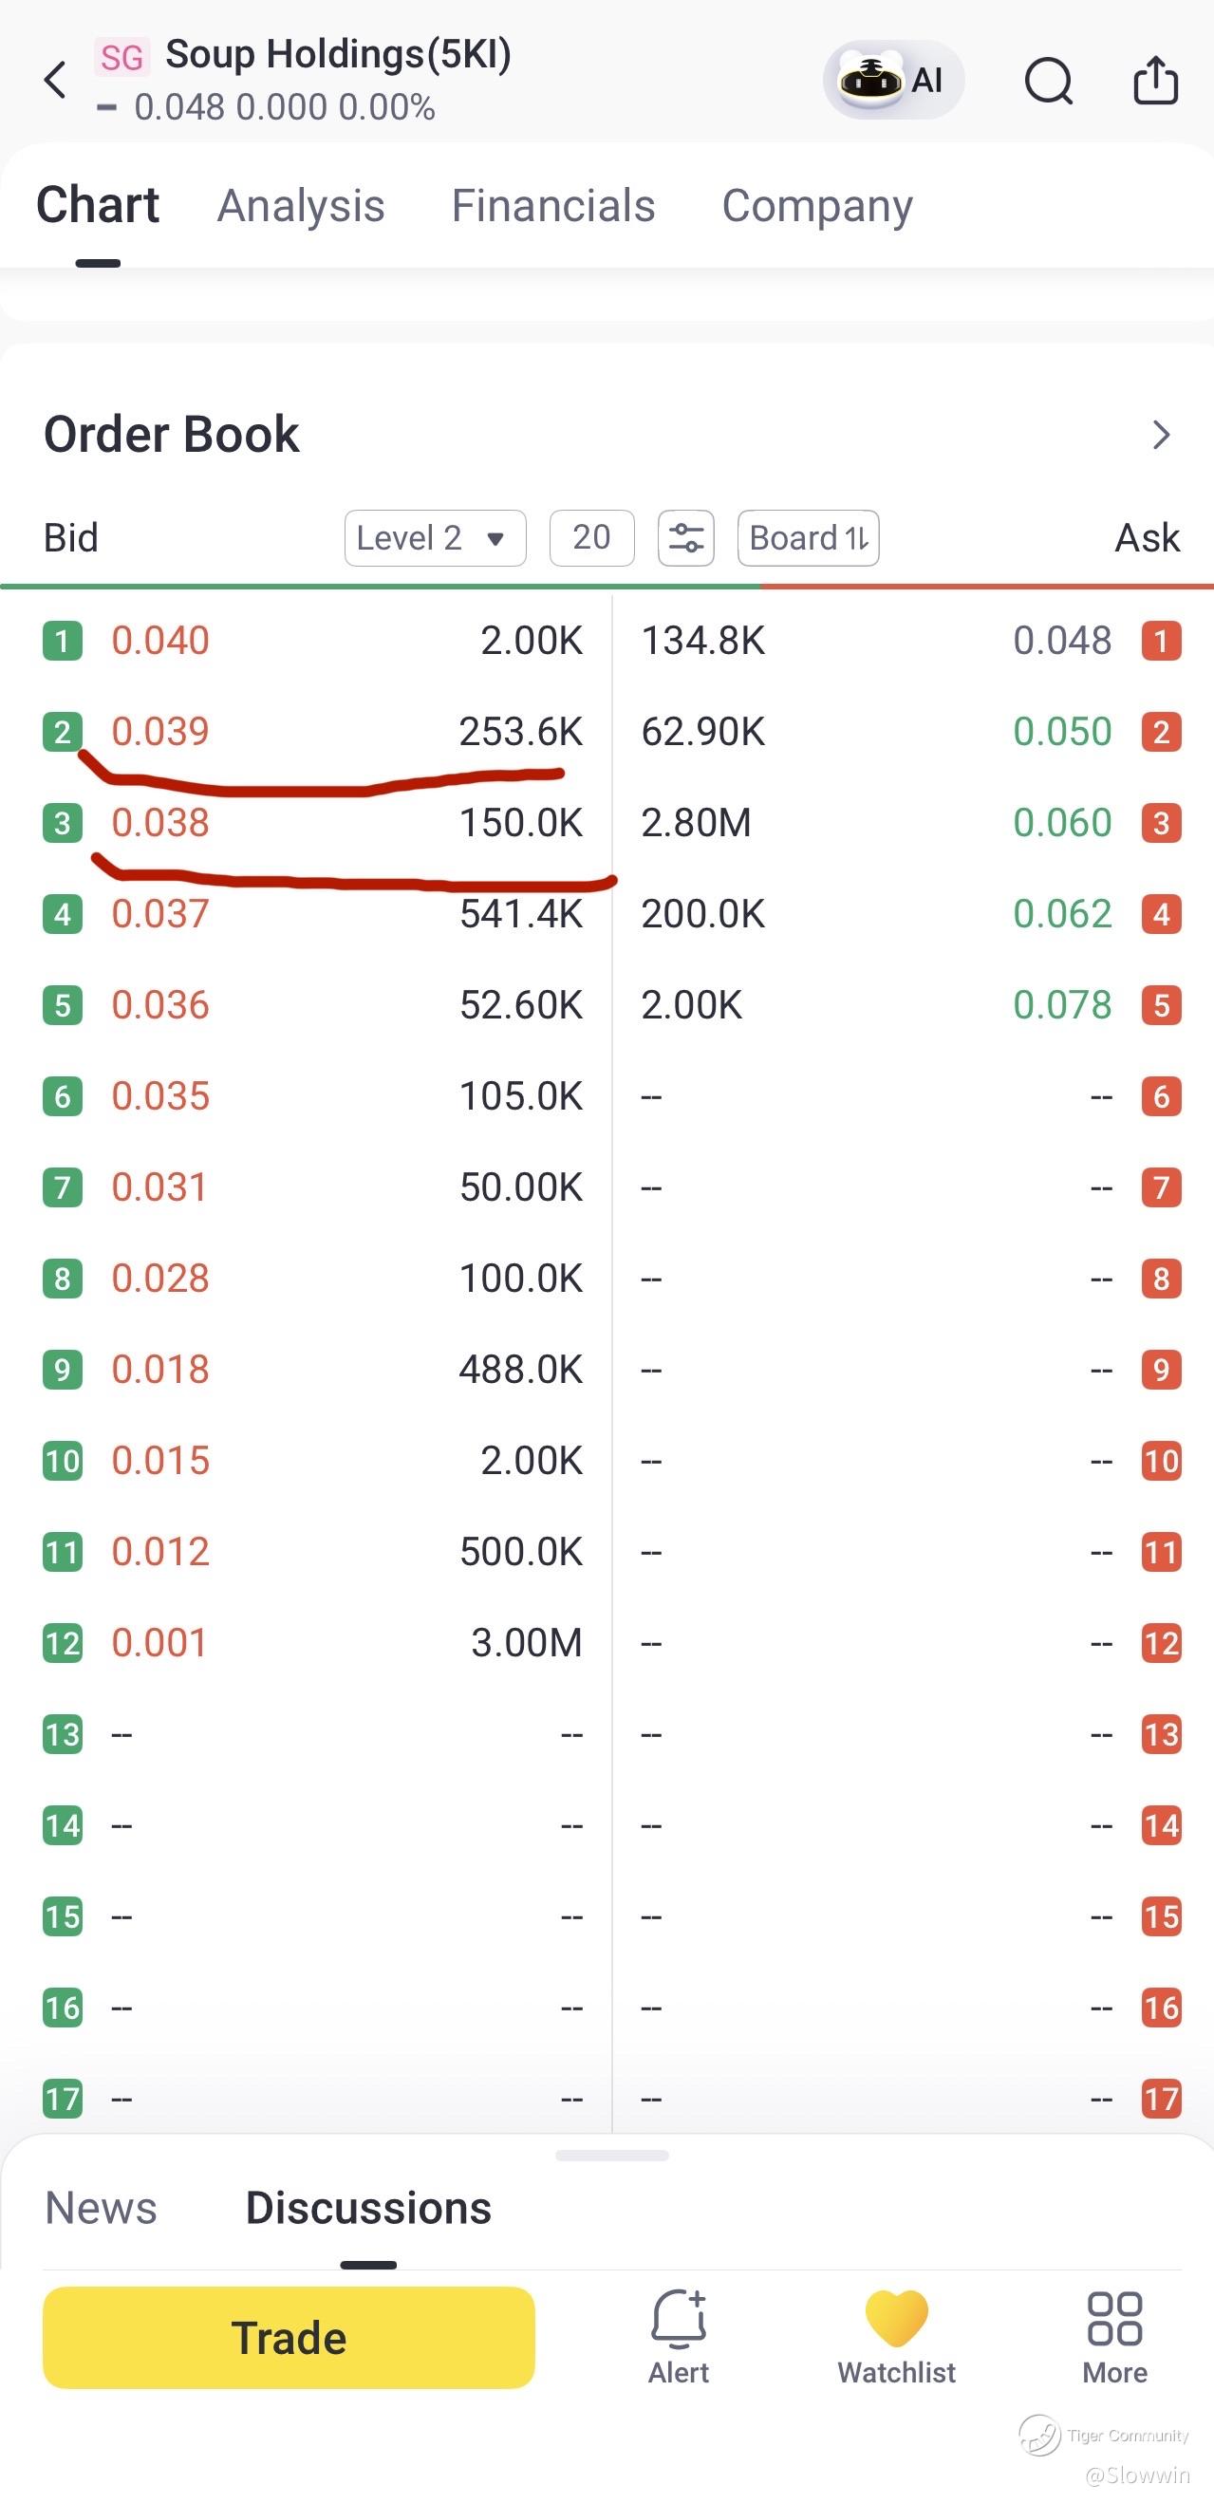Screen dimensions: 1214x2503
Task: Expand Order Book with right chevron
Action: click(1161, 435)
